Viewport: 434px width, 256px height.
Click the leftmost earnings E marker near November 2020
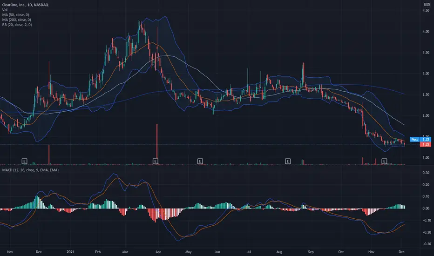tap(24, 161)
